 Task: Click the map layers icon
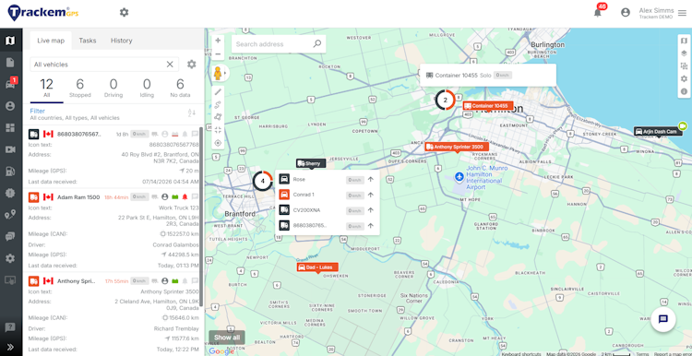tap(684, 53)
